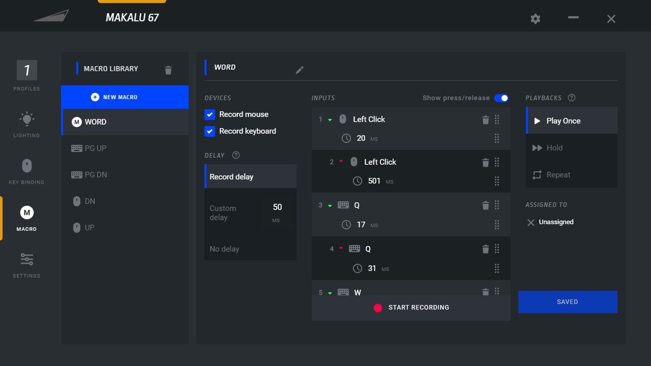Image resolution: width=651 pixels, height=366 pixels.
Task: Click drag handle of input 3 Q
Action: pos(497,205)
